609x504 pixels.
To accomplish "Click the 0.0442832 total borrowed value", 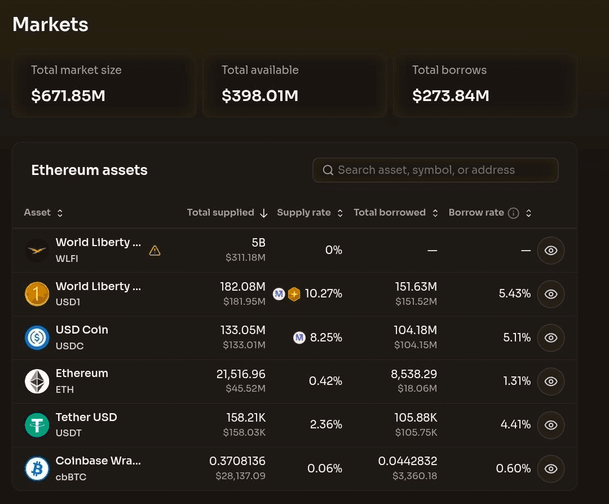I will click(408, 461).
